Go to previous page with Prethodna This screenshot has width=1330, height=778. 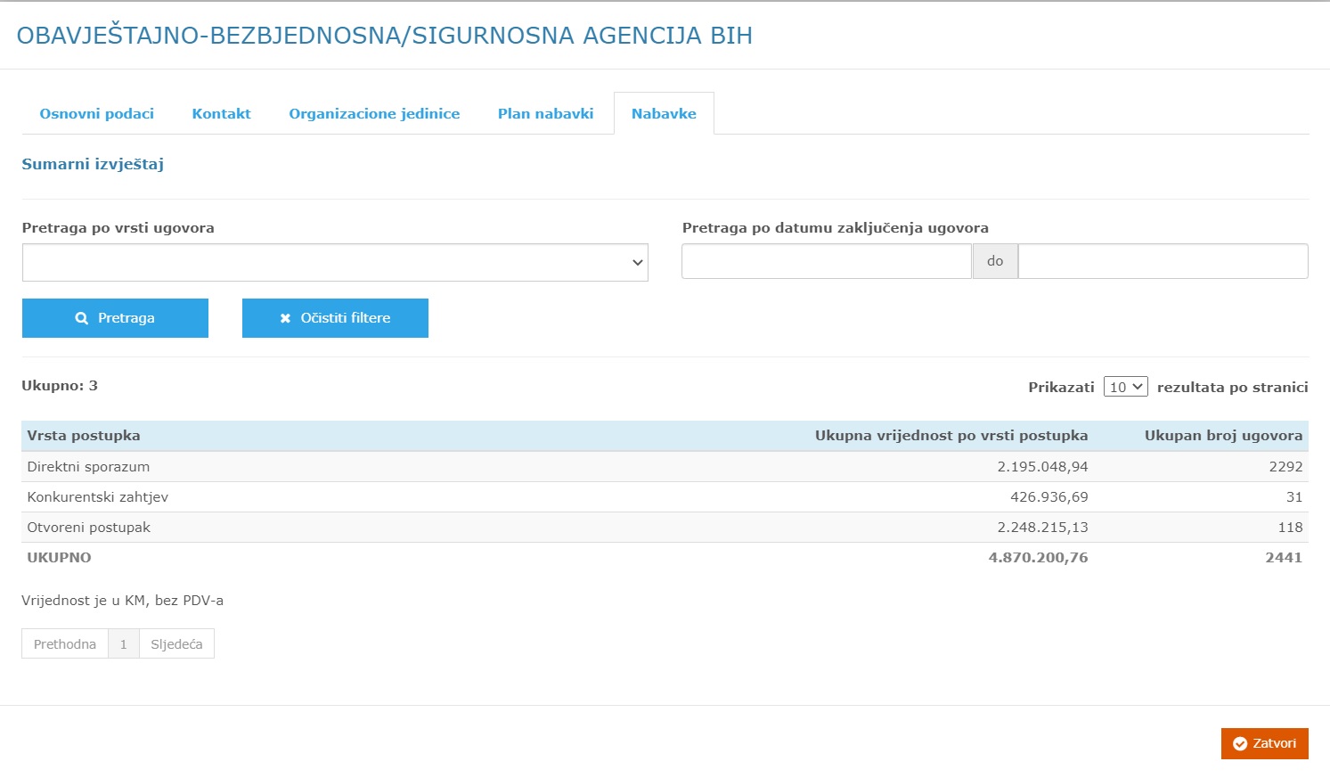65,644
